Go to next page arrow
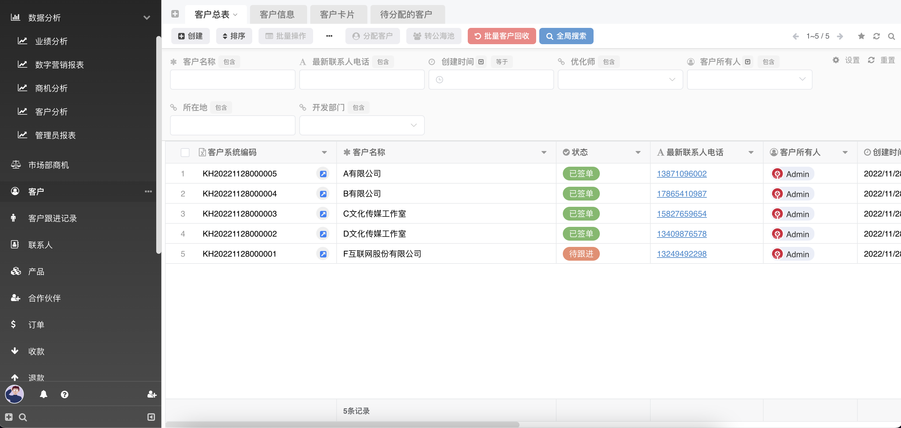The width and height of the screenshot is (901, 428). [x=840, y=36]
